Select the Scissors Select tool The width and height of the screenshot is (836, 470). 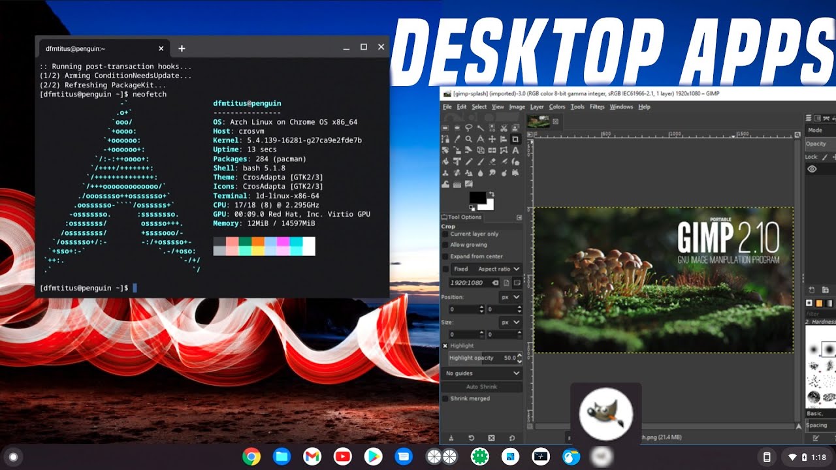pos(504,128)
